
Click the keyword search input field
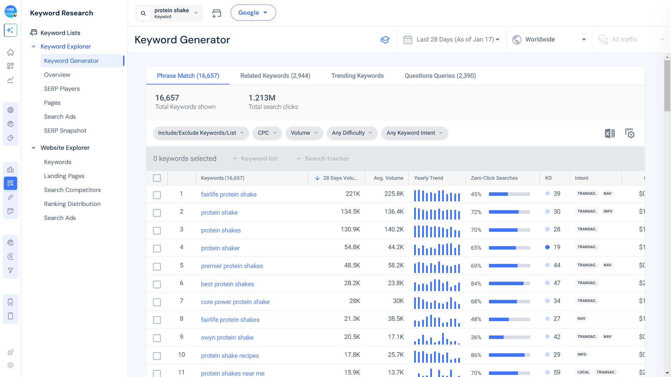[171, 13]
